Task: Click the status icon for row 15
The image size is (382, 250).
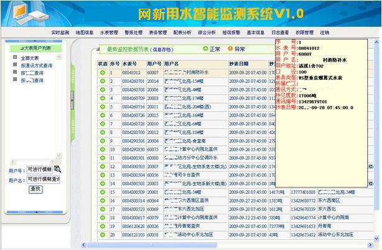Action: tap(103, 192)
